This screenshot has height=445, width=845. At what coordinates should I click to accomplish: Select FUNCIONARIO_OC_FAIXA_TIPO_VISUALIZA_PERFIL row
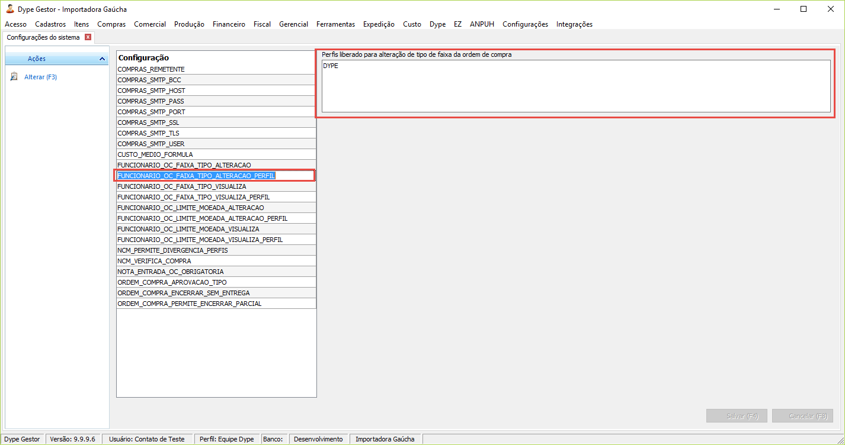[216, 197]
